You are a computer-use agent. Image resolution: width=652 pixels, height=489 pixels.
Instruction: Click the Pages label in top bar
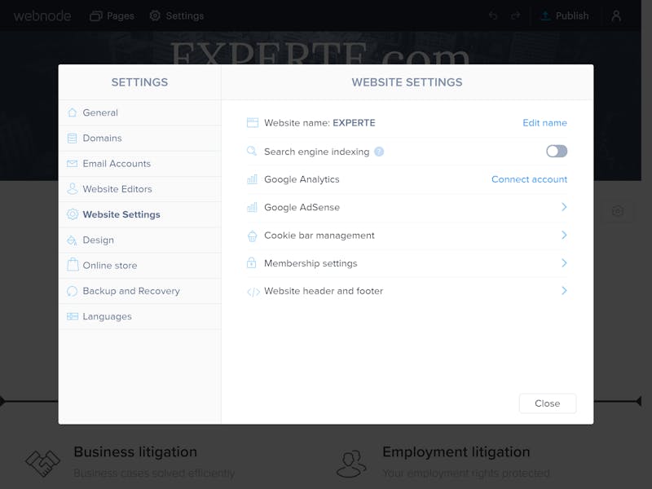pyautogui.click(x=121, y=16)
